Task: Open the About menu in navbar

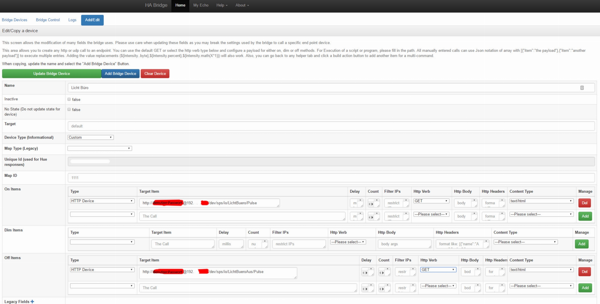Action: (x=242, y=5)
